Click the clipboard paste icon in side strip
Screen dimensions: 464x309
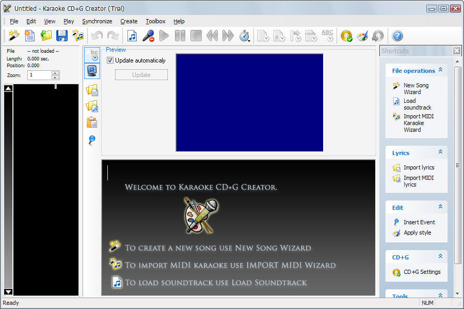pos(92,122)
